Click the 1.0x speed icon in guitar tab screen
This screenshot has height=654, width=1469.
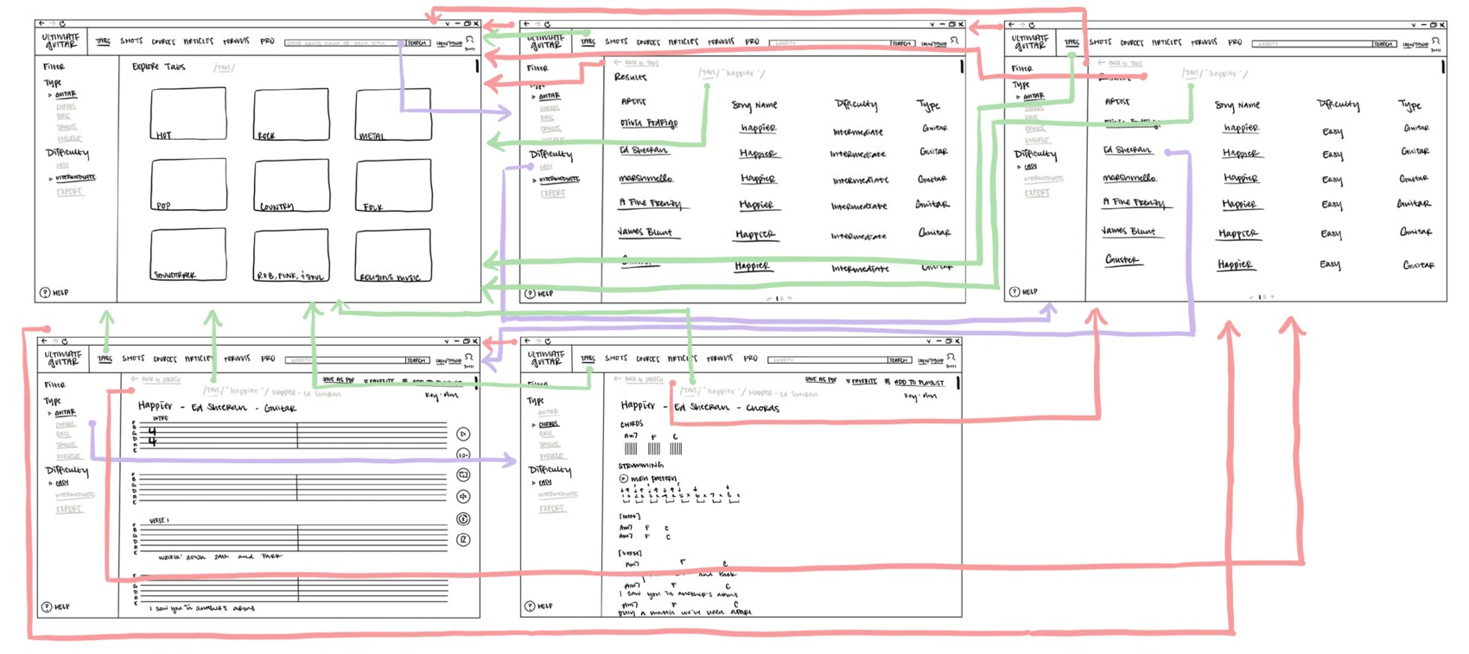463,454
